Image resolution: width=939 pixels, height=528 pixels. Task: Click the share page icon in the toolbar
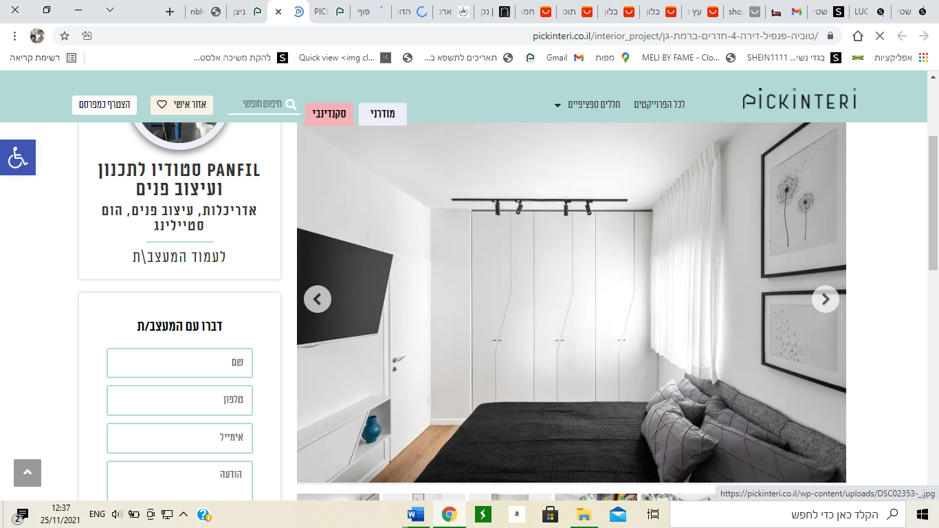87,36
